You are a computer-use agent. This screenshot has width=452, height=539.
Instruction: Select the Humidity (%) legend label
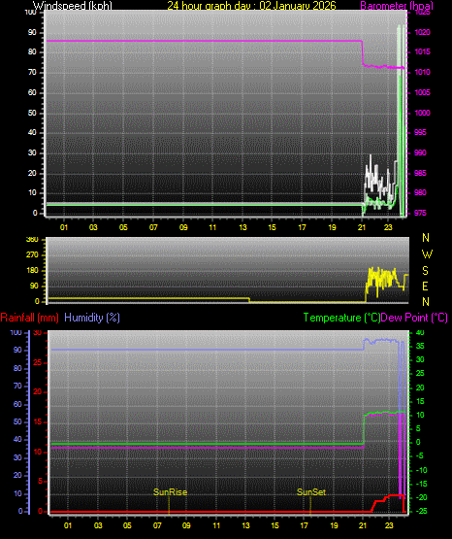click(92, 318)
